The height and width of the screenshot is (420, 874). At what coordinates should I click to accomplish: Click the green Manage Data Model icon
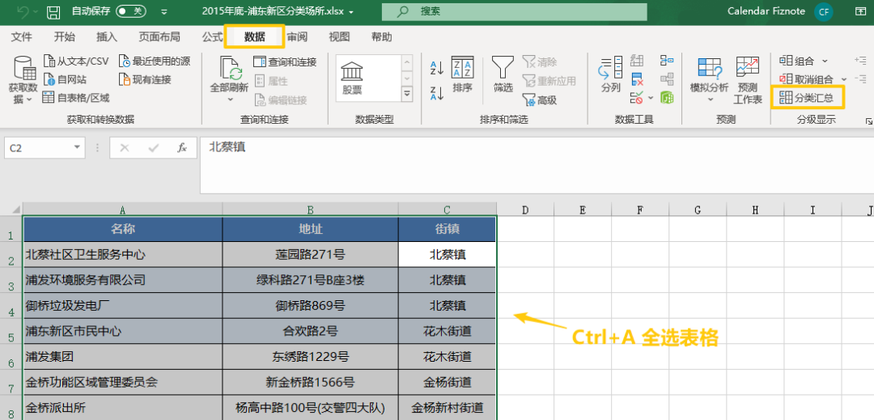[x=667, y=99]
